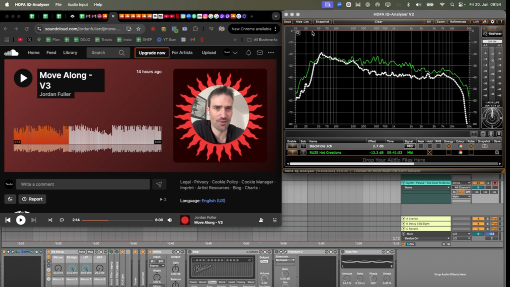The height and width of the screenshot is (287, 510).
Task: Open the Upload link
Action: [x=209, y=53]
